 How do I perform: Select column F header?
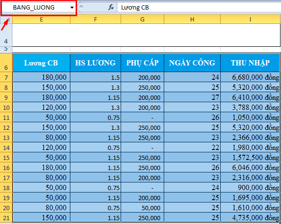[96, 19]
